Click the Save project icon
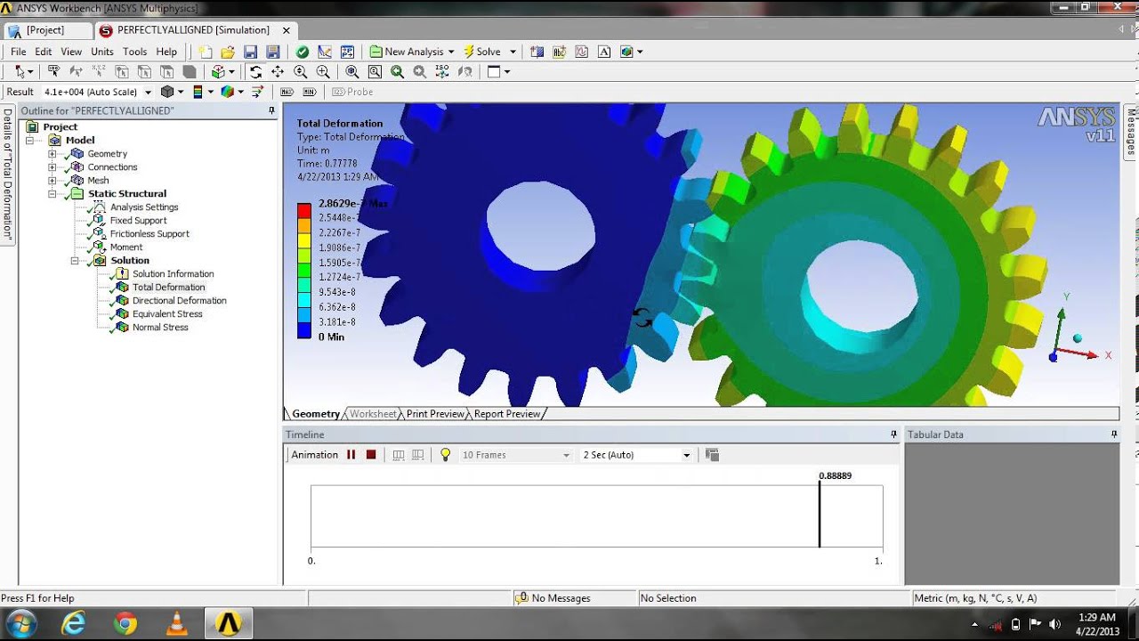Image resolution: width=1139 pixels, height=641 pixels. 251,52
